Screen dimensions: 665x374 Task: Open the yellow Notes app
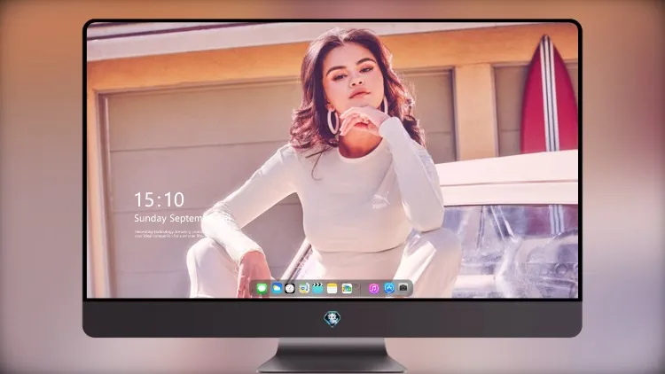click(332, 288)
